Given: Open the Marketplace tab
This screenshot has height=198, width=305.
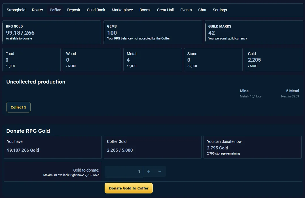Looking at the screenshot, I should (x=122, y=10).
